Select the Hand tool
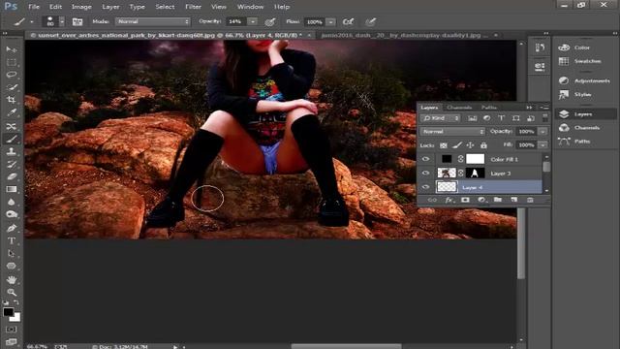Screen dimensions: 620x349 (12, 280)
